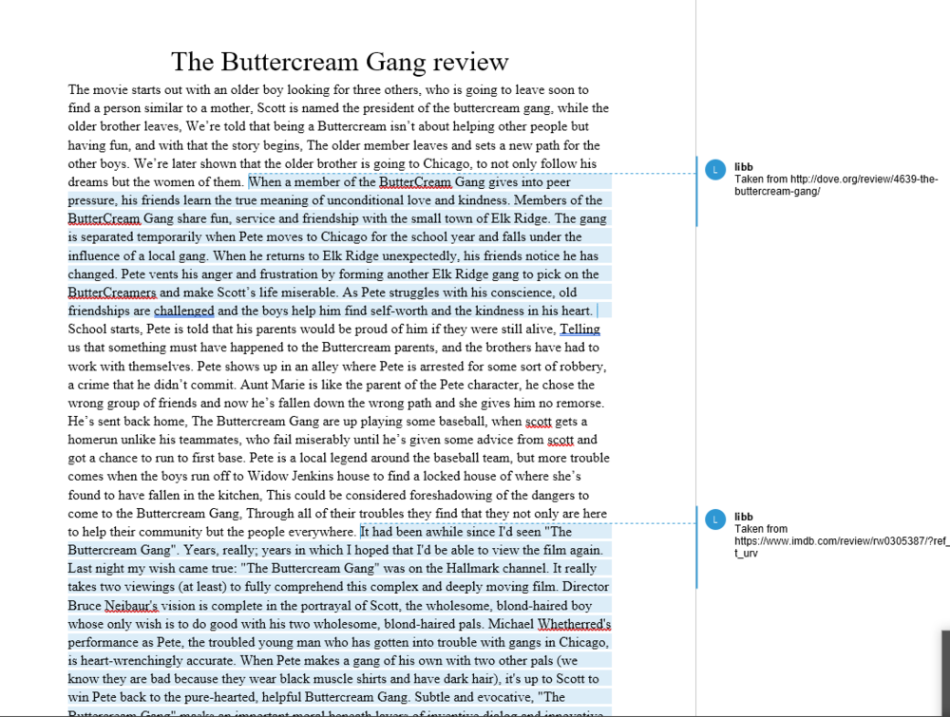Image resolution: width=950 pixels, height=717 pixels.
Task: Select the author name libb on first comment
Action: pos(744,167)
